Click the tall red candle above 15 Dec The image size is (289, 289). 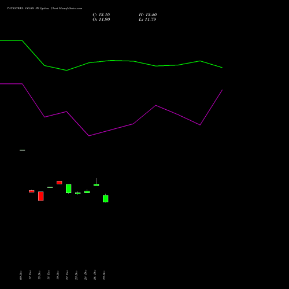(x=41, y=196)
